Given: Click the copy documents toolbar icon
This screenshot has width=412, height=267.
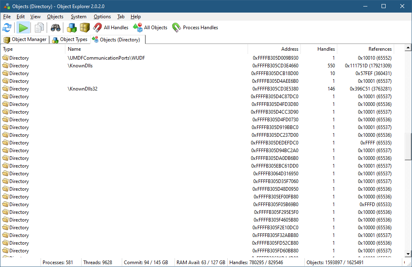Looking at the screenshot, I should coord(39,28).
